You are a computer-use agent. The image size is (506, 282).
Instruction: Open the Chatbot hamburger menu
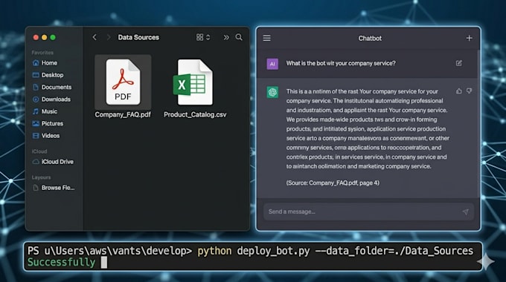pyautogui.click(x=266, y=39)
